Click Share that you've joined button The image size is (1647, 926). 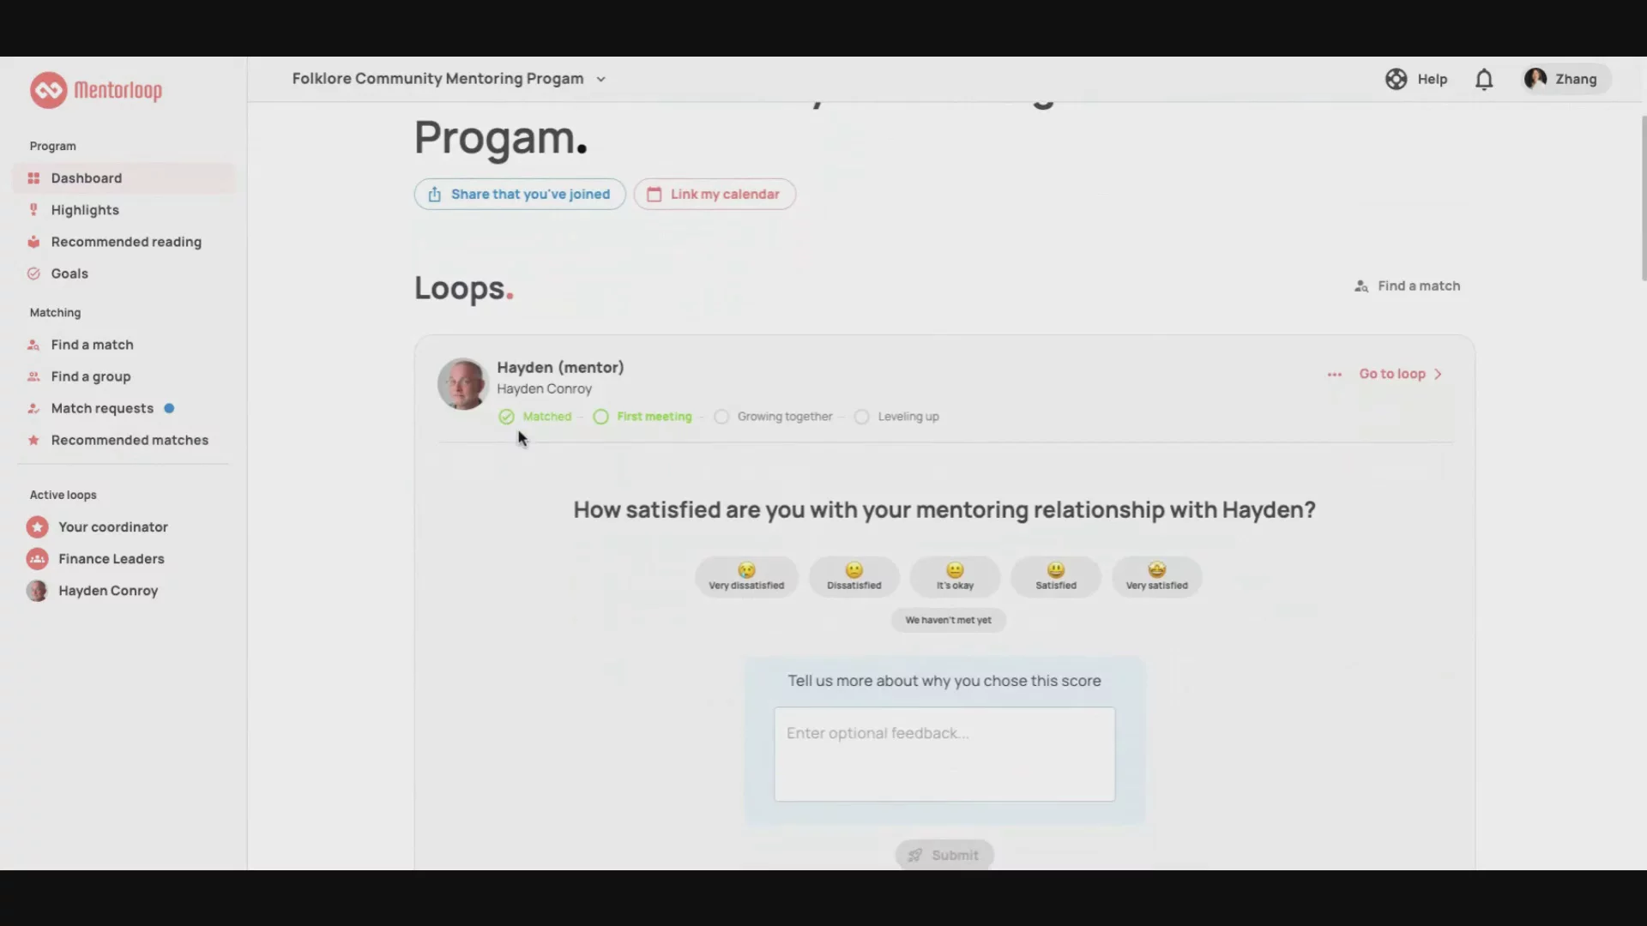coord(520,195)
